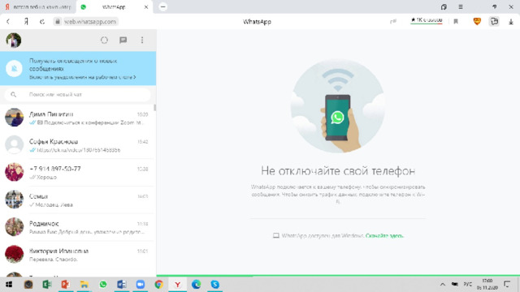Open Word from the taskbar
The height and width of the screenshot is (292, 520).
(x=121, y=285)
